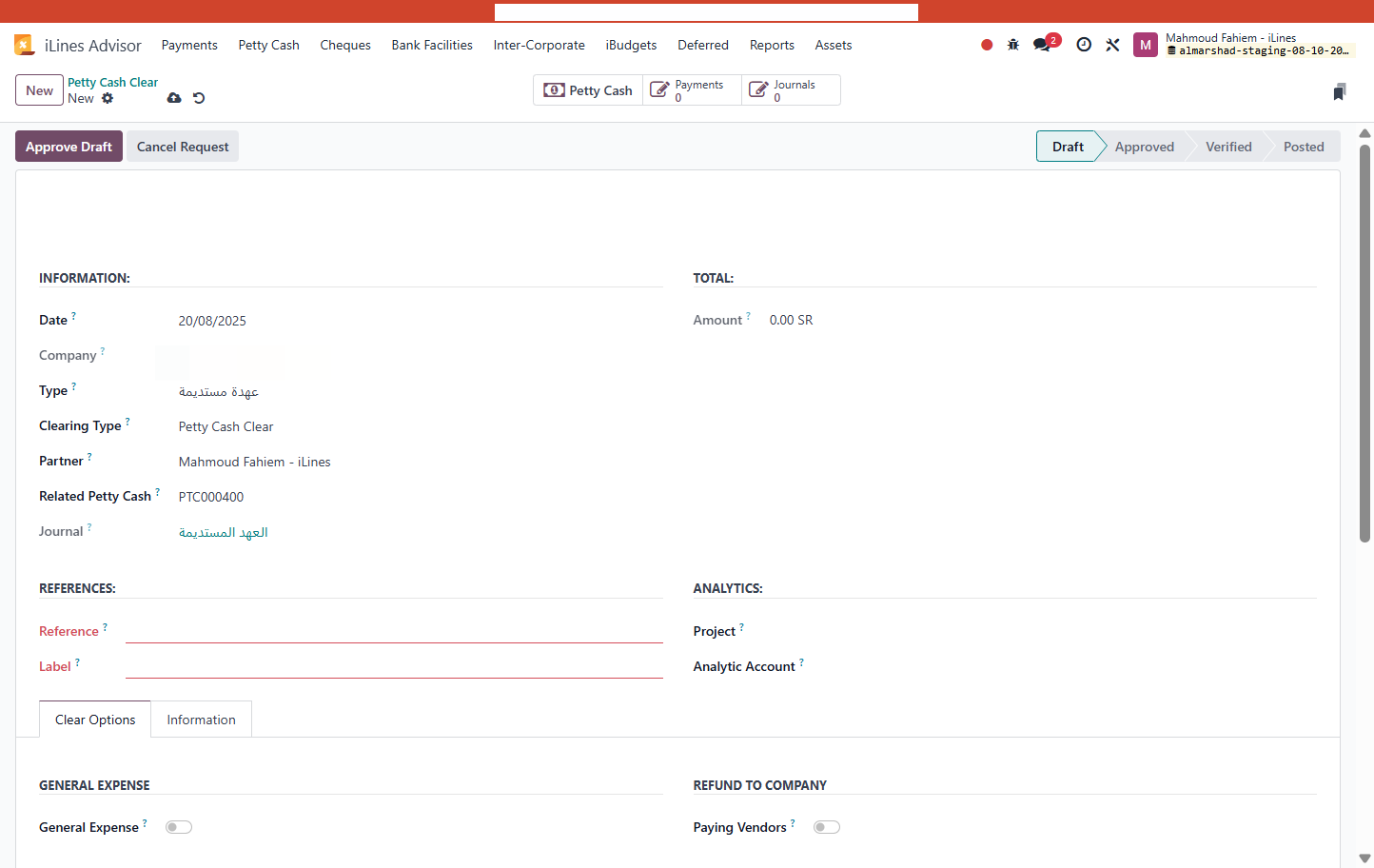
Task: Open the gear actions menu beside New
Action: [108, 98]
